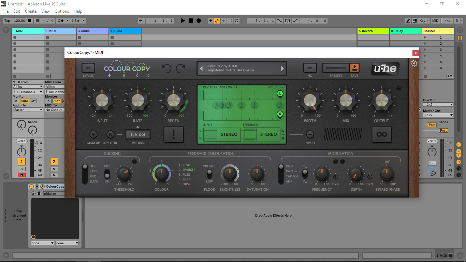
Task: Open the View menu
Action: point(45,11)
